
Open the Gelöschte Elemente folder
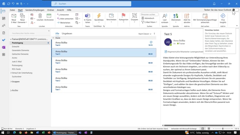(20, 54)
